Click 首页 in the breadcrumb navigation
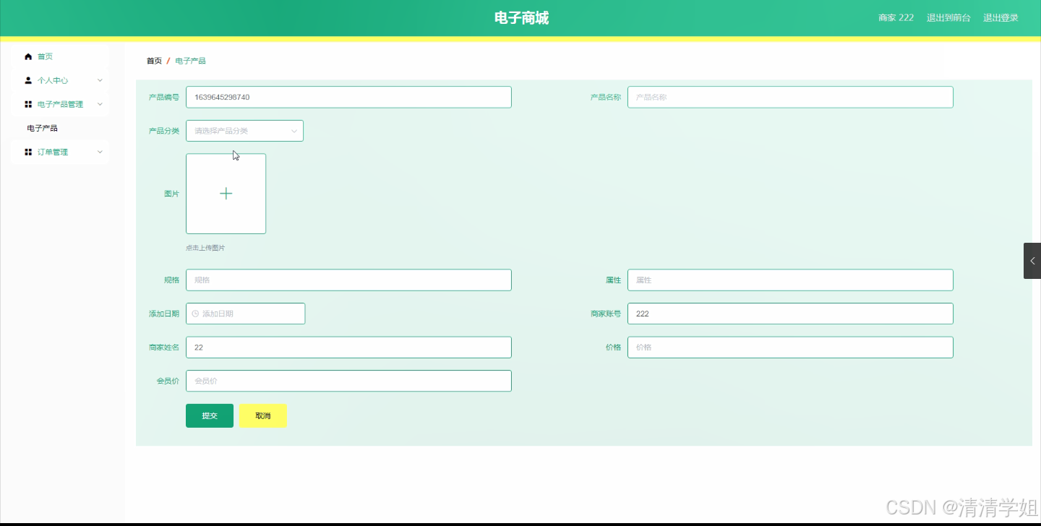The height and width of the screenshot is (526, 1041). pos(153,61)
